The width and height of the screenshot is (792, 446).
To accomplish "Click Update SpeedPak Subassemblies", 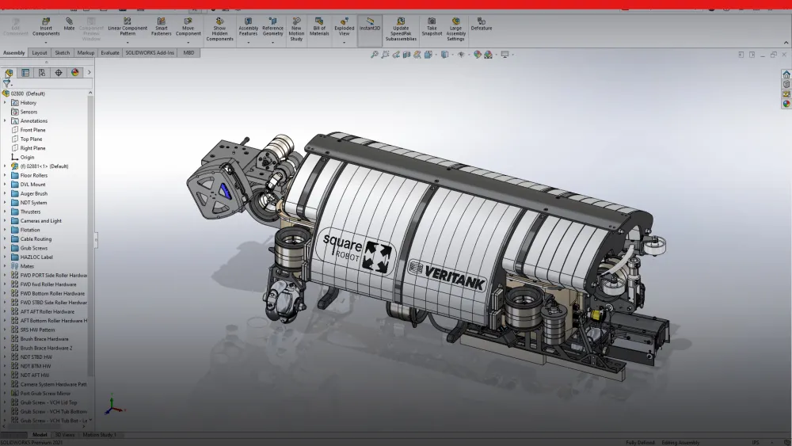I will pos(401,29).
